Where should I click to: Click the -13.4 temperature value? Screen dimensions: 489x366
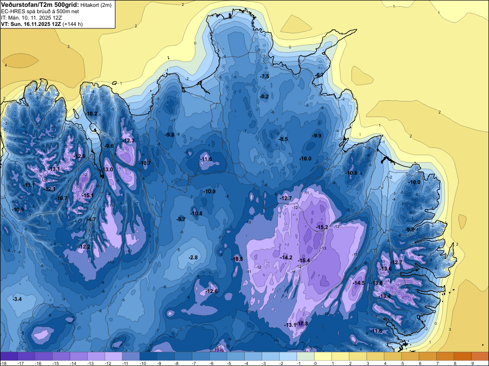384,296
